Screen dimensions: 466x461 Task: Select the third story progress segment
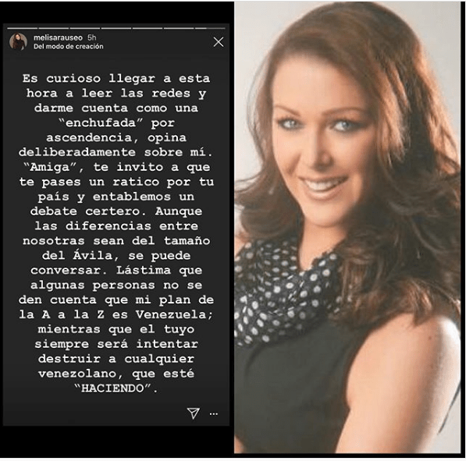pyautogui.click(x=85, y=29)
